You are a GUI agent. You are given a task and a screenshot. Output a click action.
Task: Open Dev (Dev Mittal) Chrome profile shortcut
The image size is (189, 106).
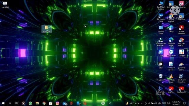click(182, 42)
